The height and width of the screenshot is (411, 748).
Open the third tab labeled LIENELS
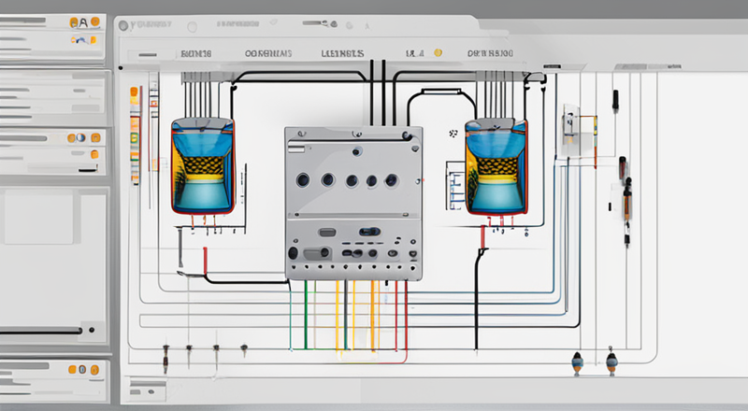[342, 55]
